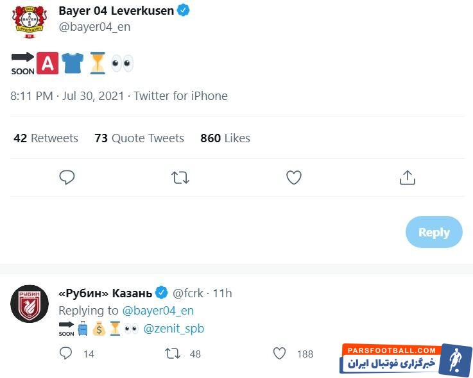Show the 860 Likes list
The height and width of the screenshot is (378, 473).
point(225,138)
